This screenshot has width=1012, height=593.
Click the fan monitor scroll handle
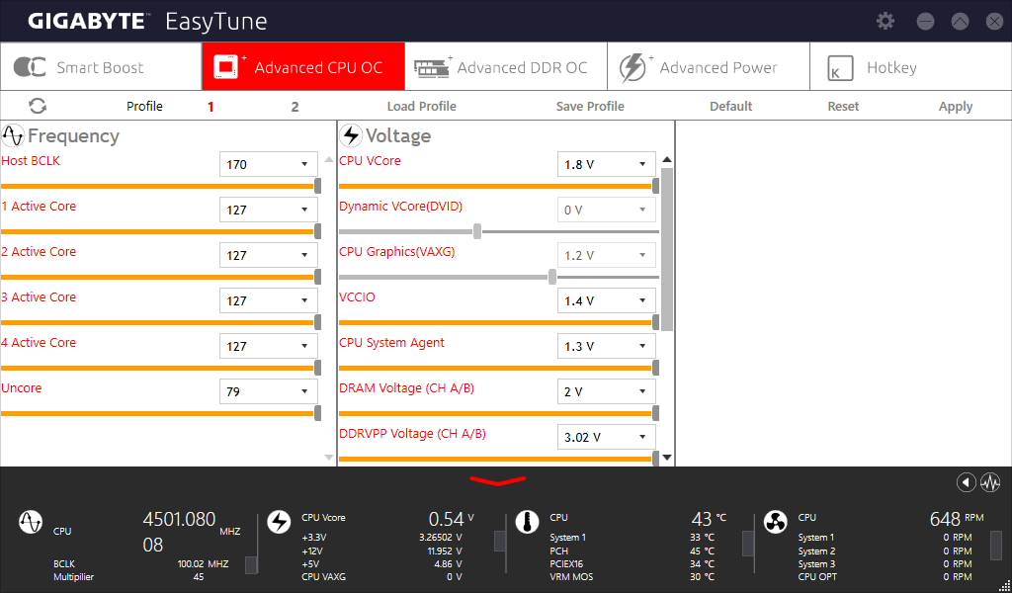[996, 546]
